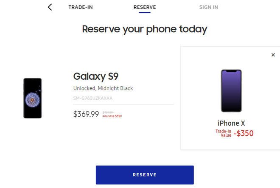Click the "Reserve your phone today" heading

pos(145,29)
